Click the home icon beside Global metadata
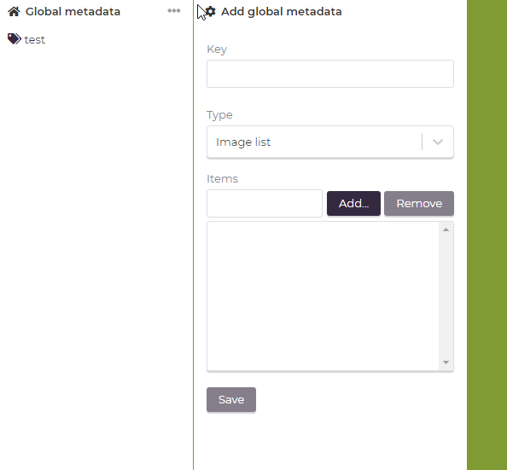The height and width of the screenshot is (470, 507). tap(14, 12)
